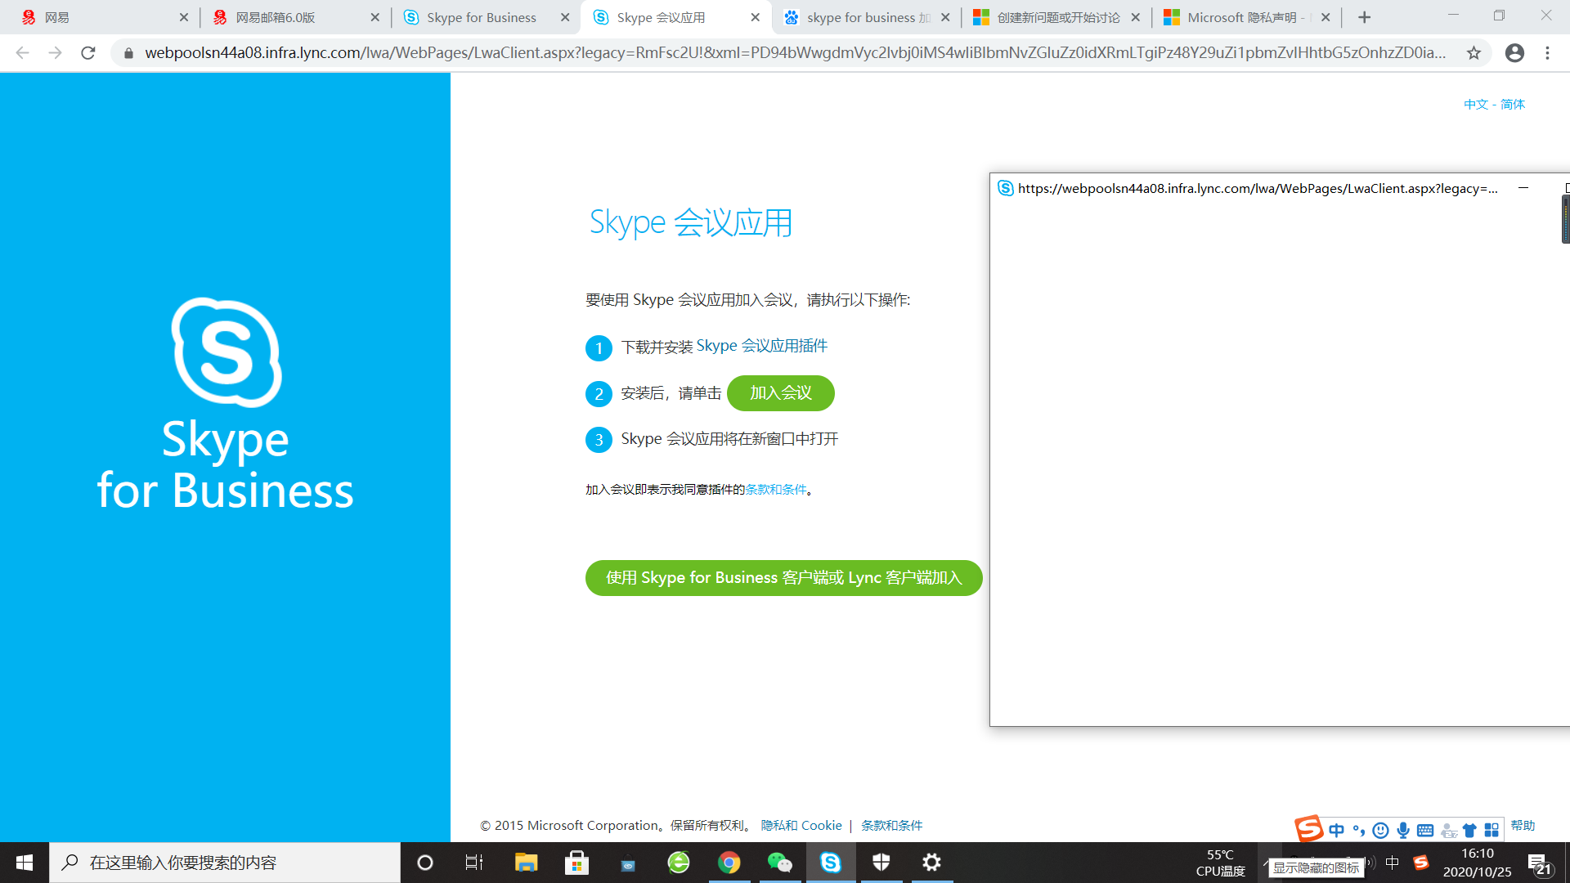1570x883 pixels.
Task: Click the Windows Start button
Action: (x=25, y=863)
